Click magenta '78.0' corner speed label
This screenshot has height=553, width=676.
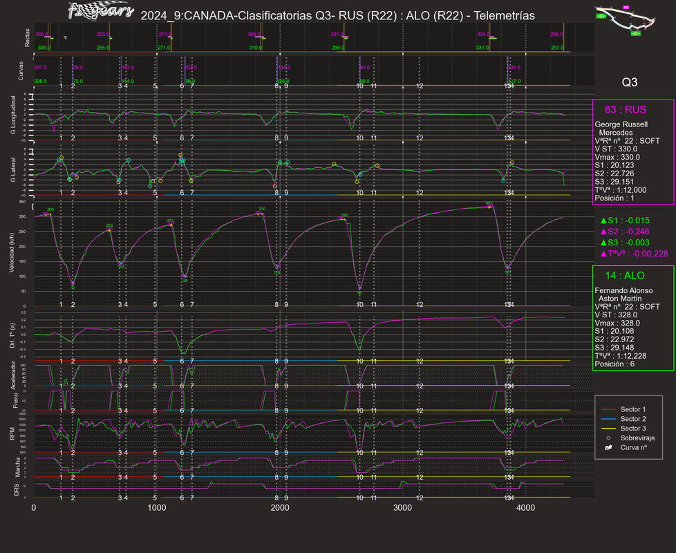tap(77, 67)
